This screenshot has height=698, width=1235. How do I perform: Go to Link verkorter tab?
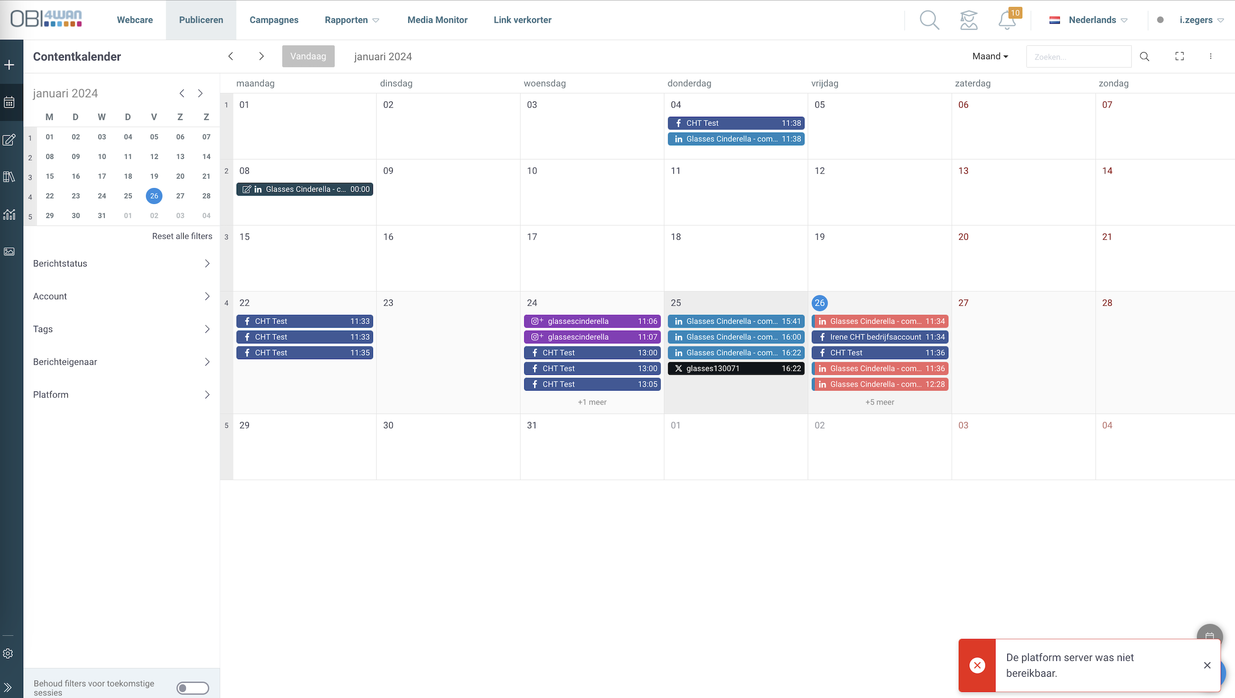522,20
